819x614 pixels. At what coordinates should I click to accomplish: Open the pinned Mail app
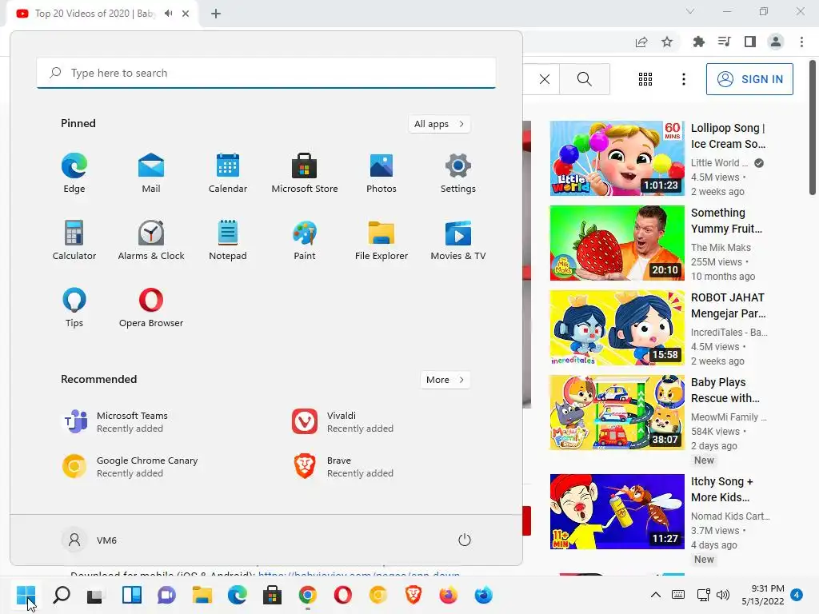click(x=151, y=173)
